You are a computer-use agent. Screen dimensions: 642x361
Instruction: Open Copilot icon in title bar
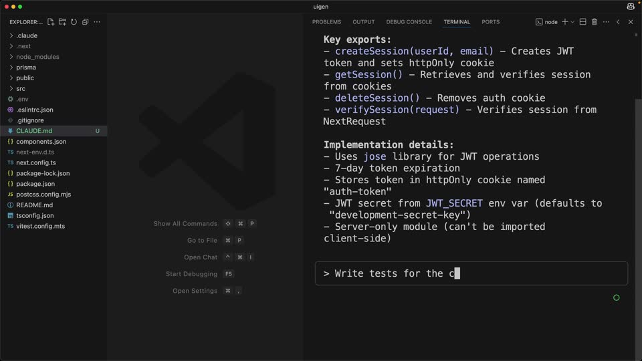pos(631,7)
